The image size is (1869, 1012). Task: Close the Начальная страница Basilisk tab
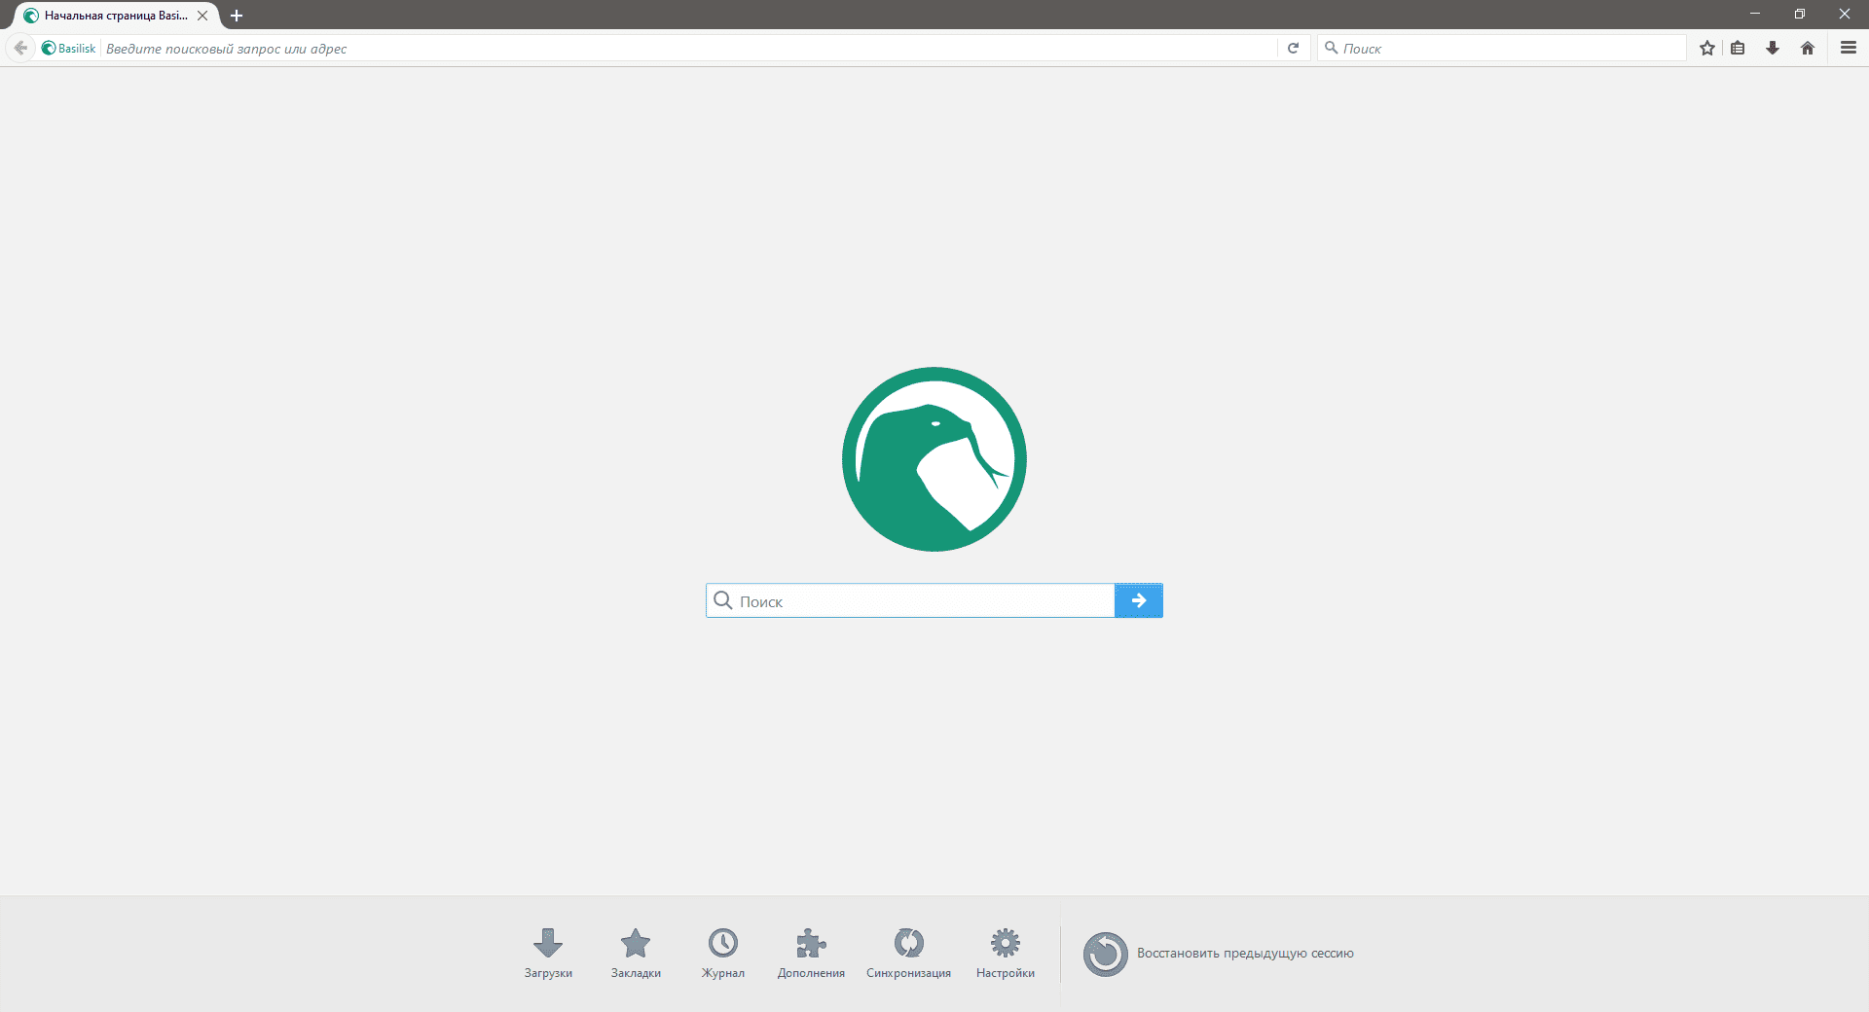(x=202, y=16)
